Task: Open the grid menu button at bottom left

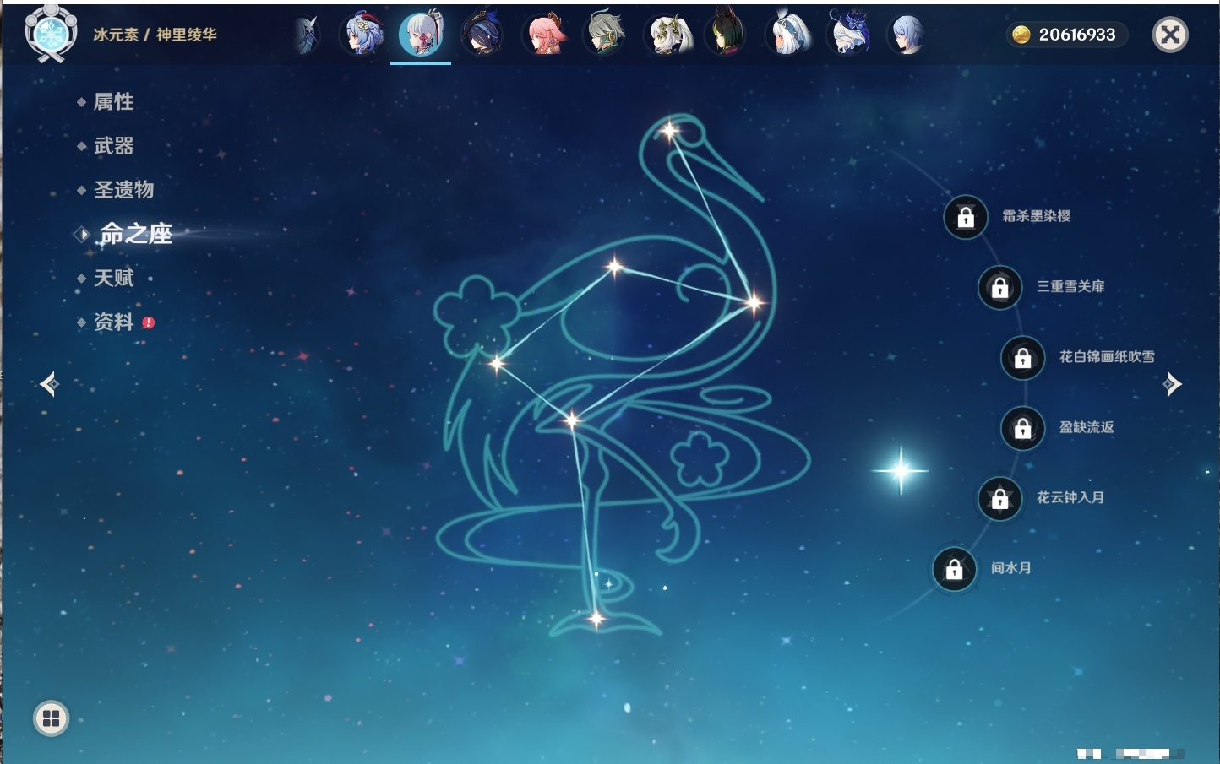Action: pyautogui.click(x=51, y=718)
